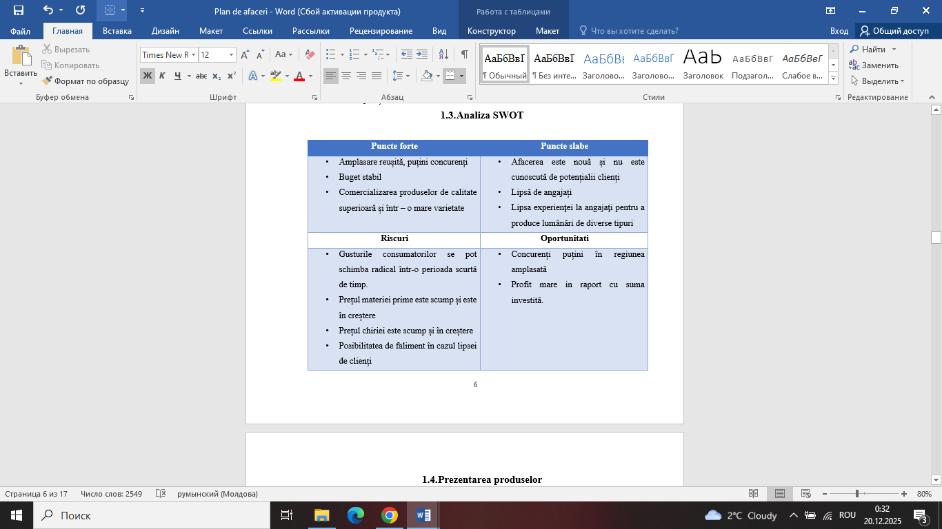This screenshot has height=529, width=942.
Task: Clear all formatting with the eraser icon
Action: (310, 54)
